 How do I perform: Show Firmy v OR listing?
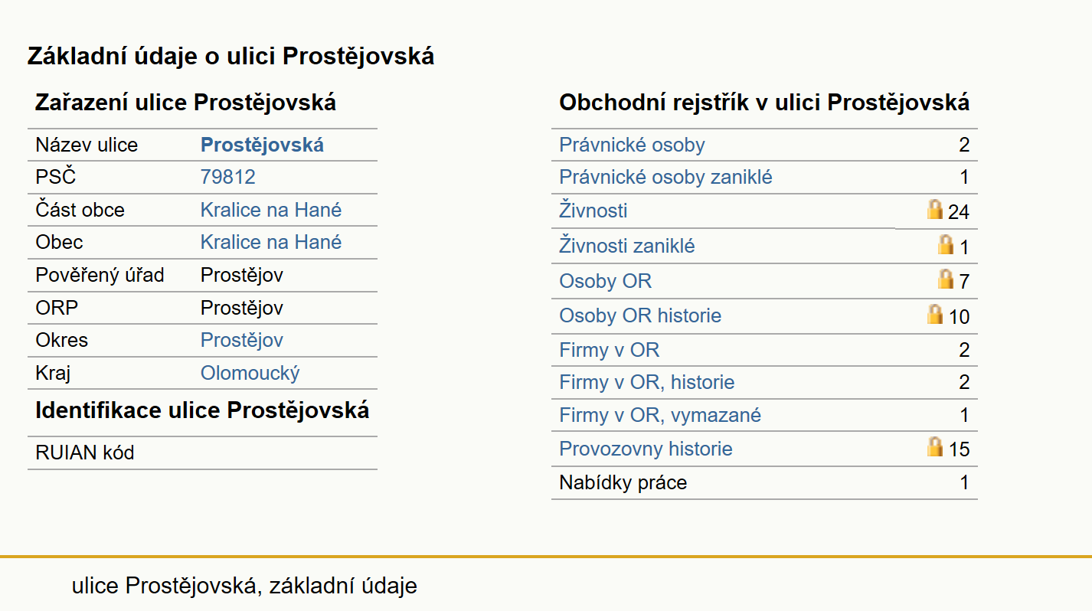610,350
